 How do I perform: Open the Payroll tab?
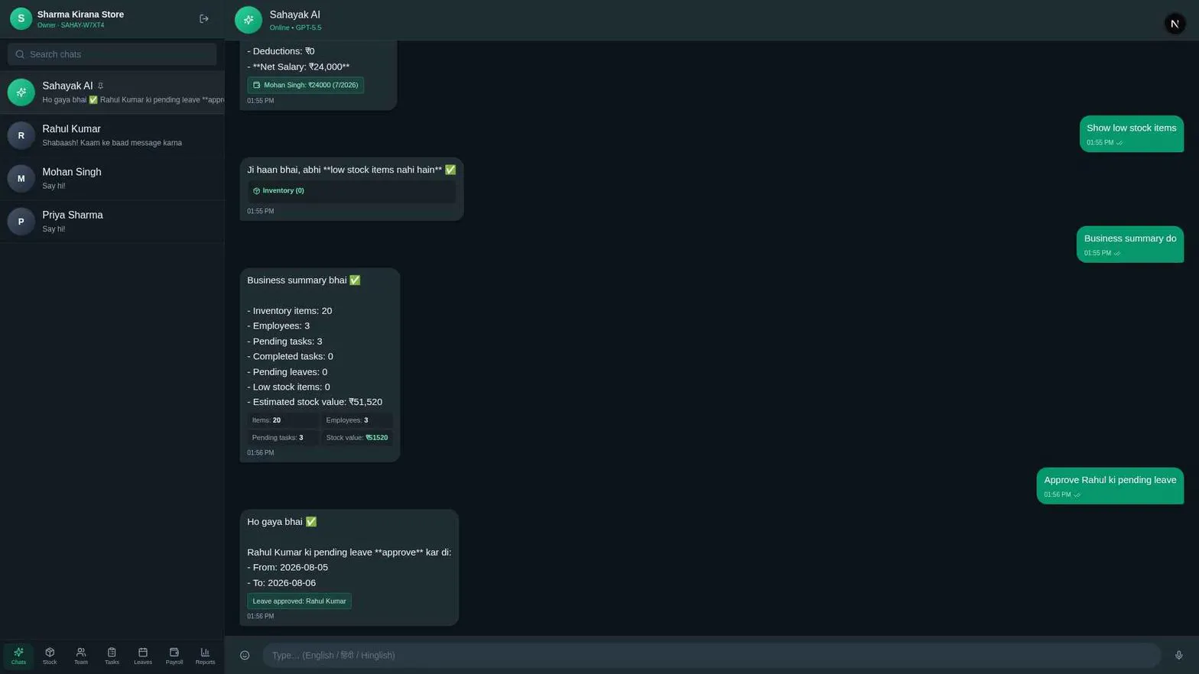[x=174, y=656]
